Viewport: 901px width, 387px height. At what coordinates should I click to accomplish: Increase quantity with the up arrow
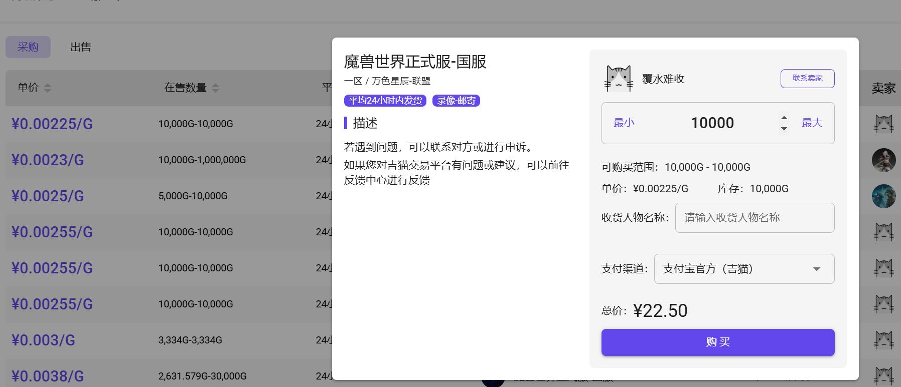pyautogui.click(x=784, y=118)
